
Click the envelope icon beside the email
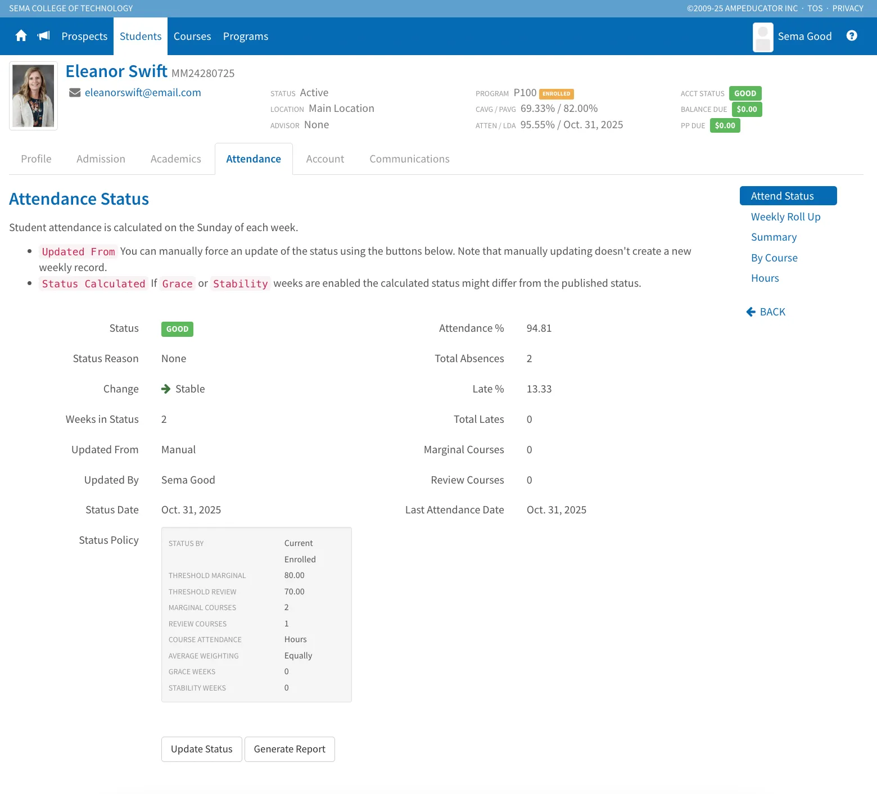[x=75, y=93]
